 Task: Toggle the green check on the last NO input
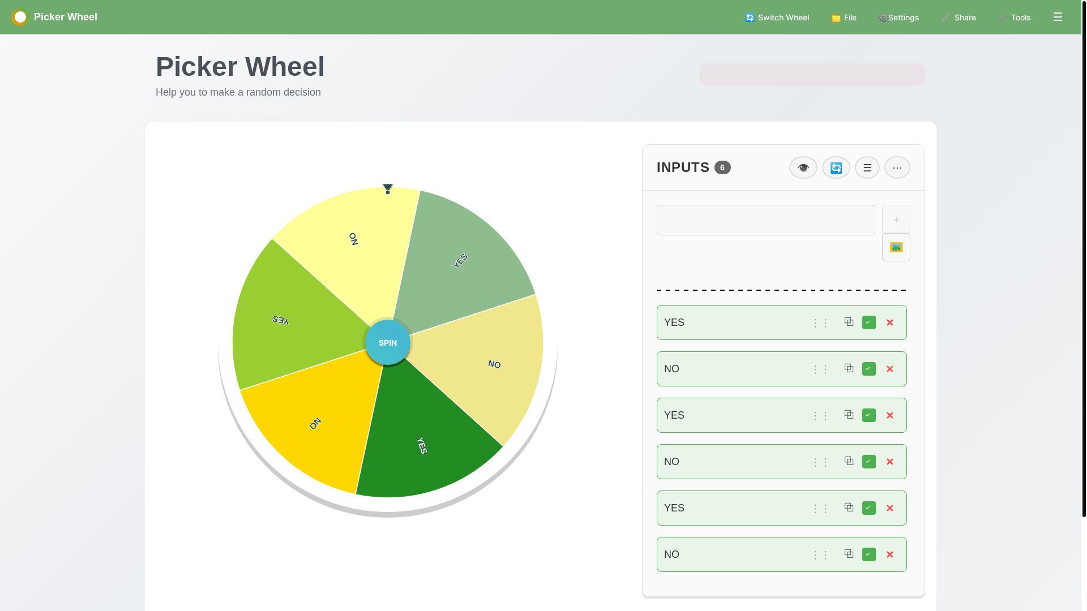tap(869, 554)
